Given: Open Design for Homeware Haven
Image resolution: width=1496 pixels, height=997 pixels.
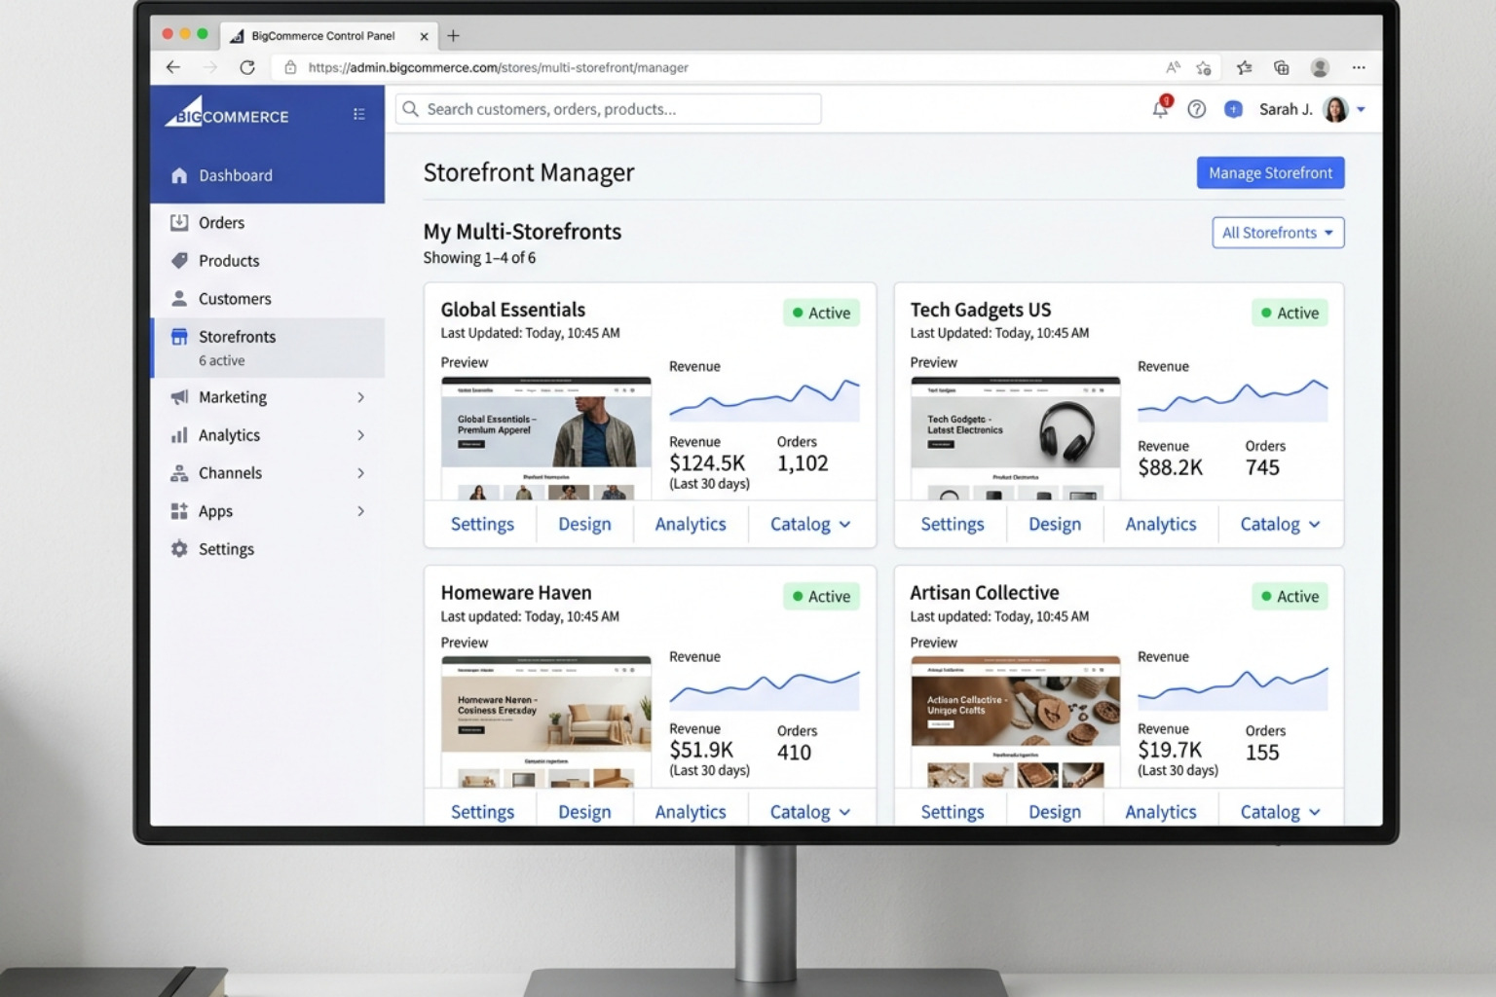Looking at the screenshot, I should point(584,812).
